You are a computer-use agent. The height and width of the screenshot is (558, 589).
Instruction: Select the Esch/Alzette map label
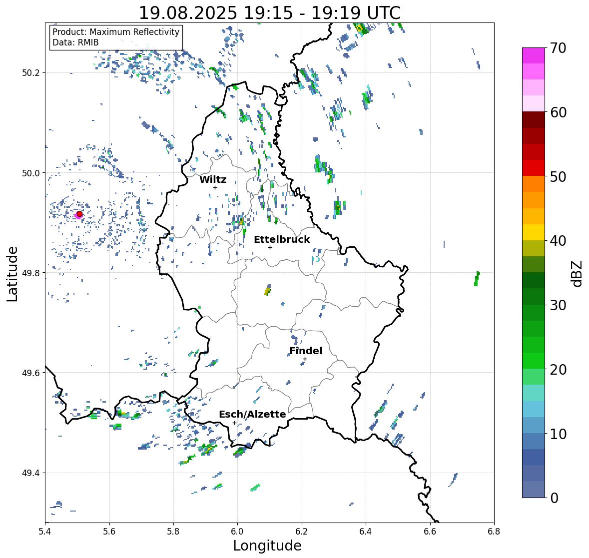[252, 414]
